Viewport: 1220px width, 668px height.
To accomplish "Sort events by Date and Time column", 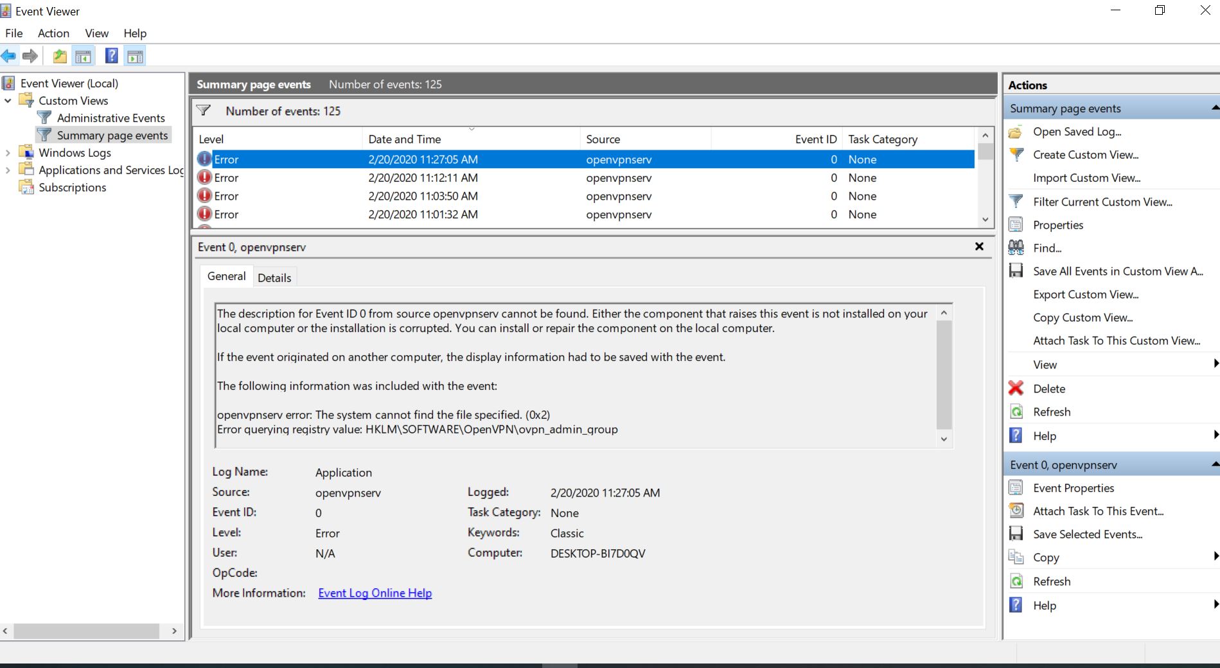I will (471, 139).
